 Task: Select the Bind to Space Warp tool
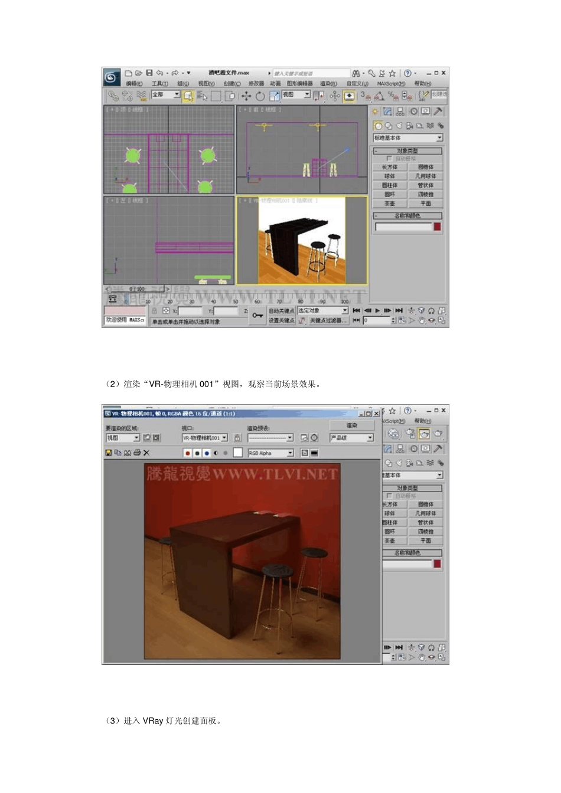pyautogui.click(x=141, y=95)
